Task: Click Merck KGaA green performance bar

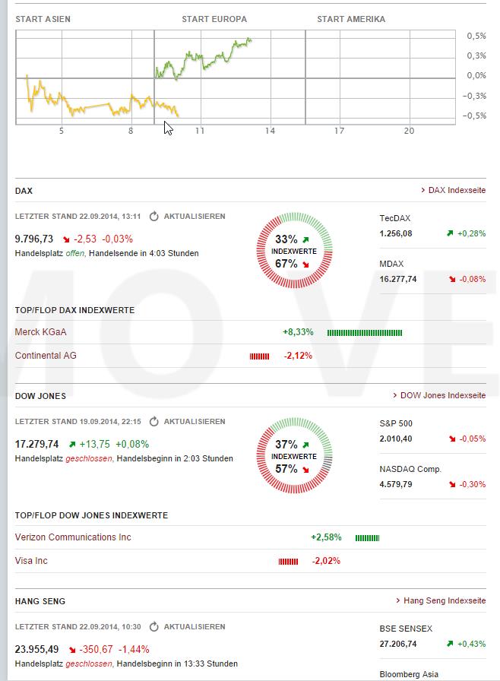Action: point(365,333)
